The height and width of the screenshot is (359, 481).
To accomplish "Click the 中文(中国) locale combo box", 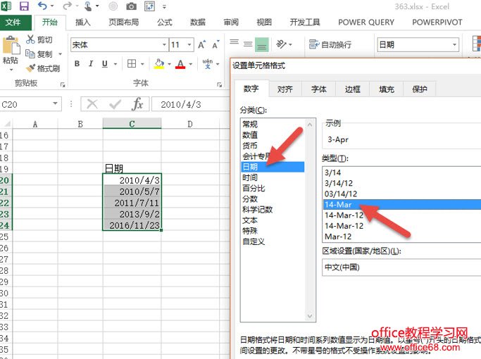I will (401, 267).
